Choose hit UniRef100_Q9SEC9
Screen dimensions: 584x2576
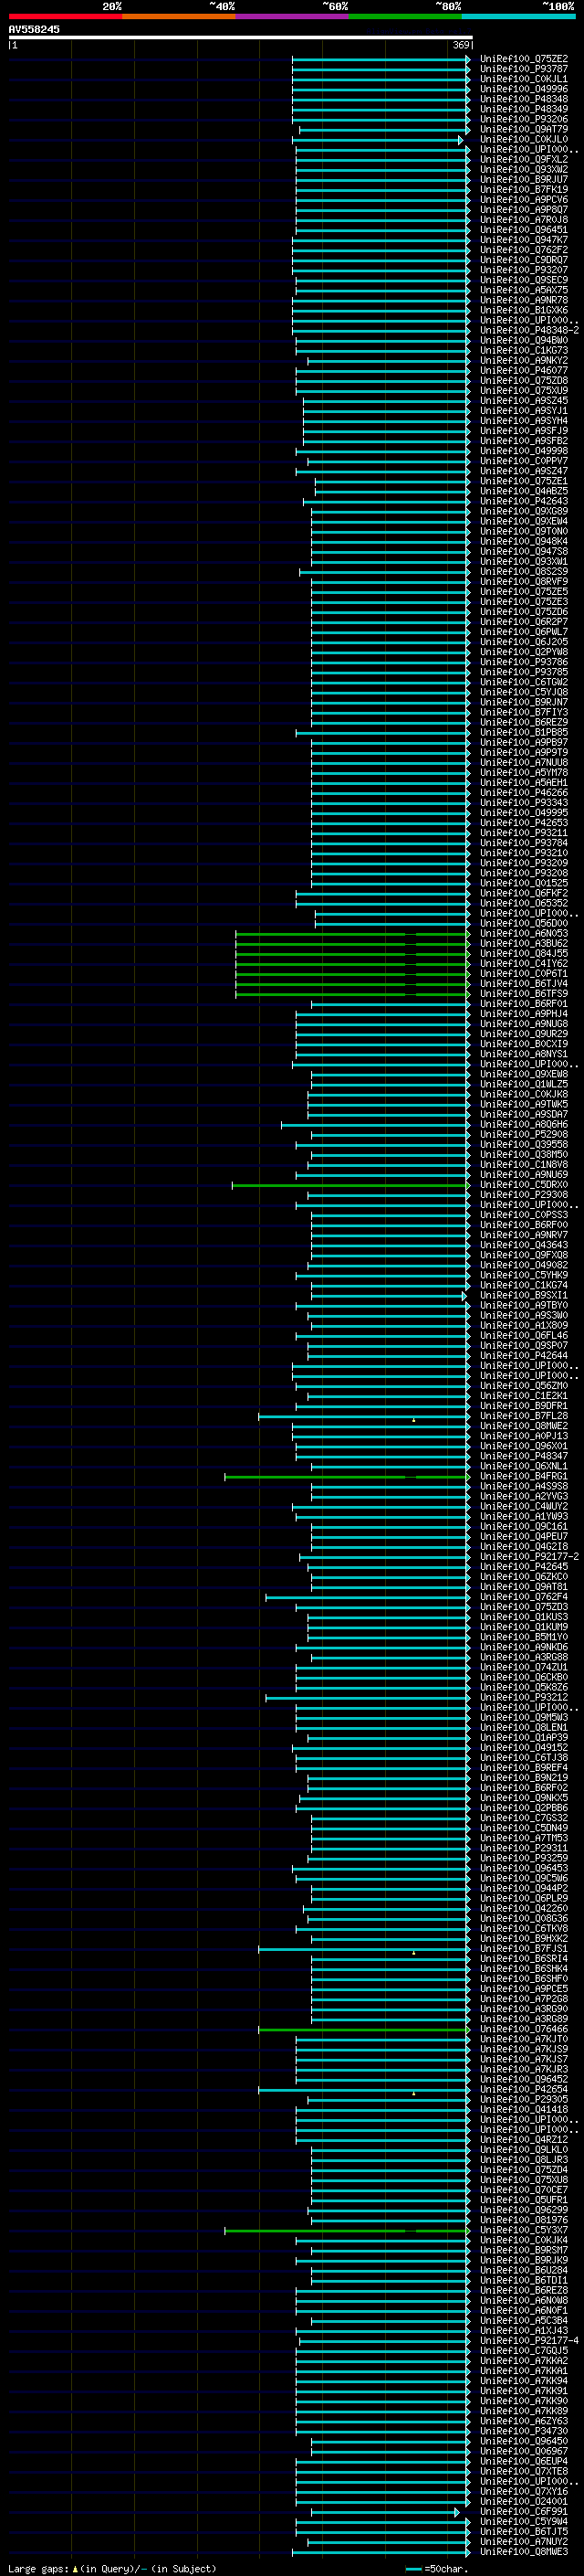point(524,280)
